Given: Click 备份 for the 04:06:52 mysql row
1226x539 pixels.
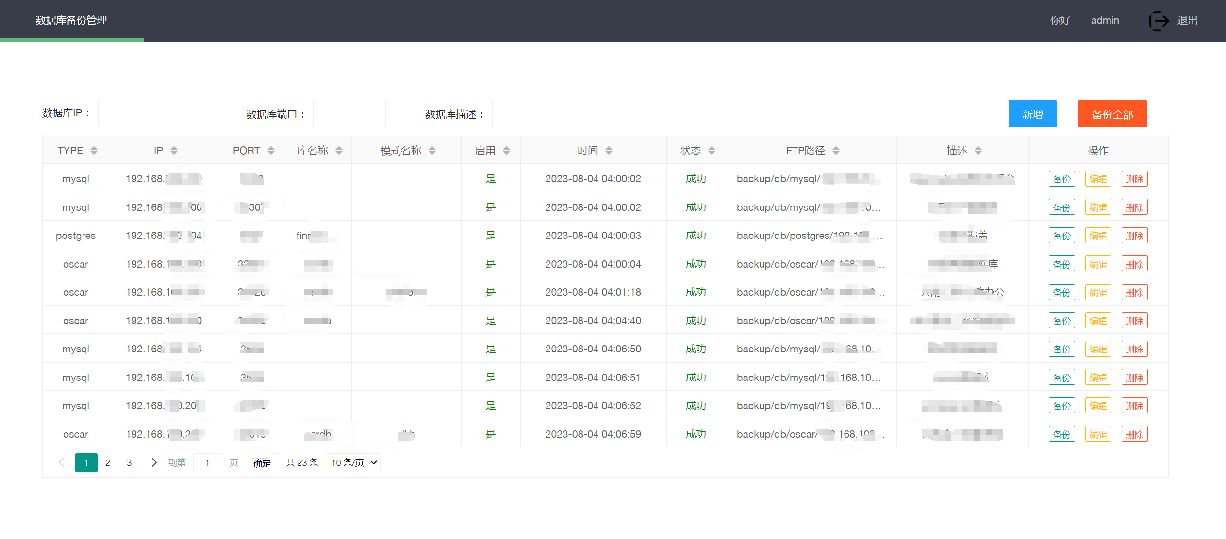Looking at the screenshot, I should [1062, 406].
